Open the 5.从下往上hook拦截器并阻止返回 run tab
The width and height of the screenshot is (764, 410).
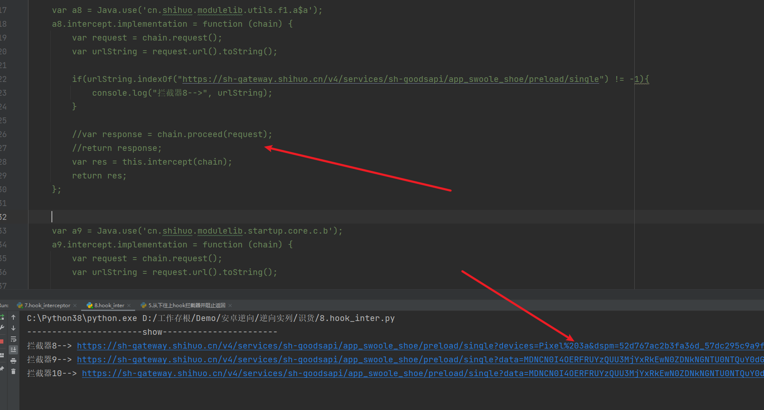[187, 306]
